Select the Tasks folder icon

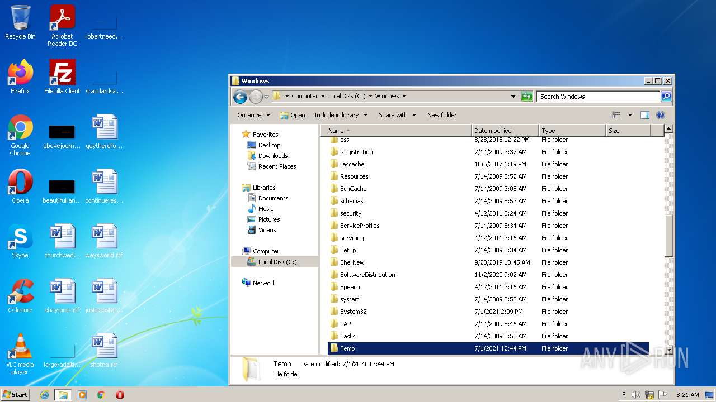(x=334, y=336)
